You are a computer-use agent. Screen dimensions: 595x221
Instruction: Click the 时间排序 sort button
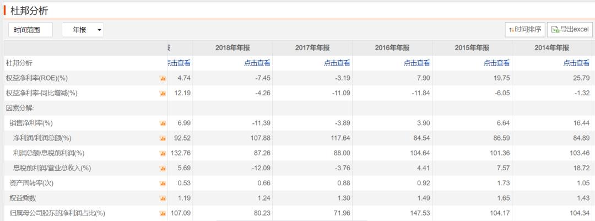click(x=525, y=30)
